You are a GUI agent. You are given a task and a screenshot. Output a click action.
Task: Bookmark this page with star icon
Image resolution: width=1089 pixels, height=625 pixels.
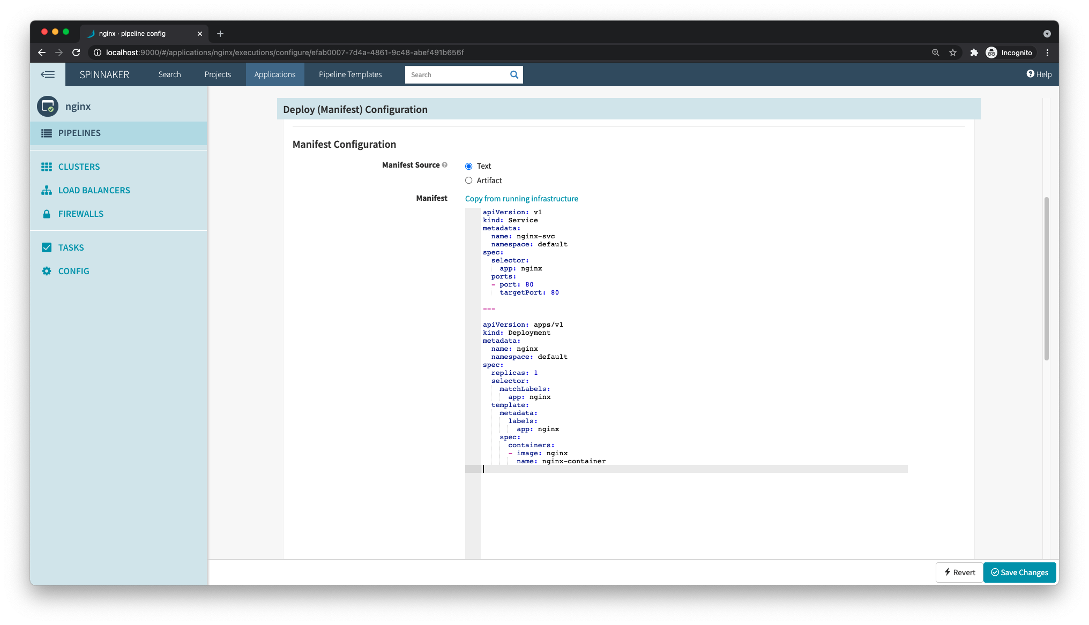[x=953, y=52]
